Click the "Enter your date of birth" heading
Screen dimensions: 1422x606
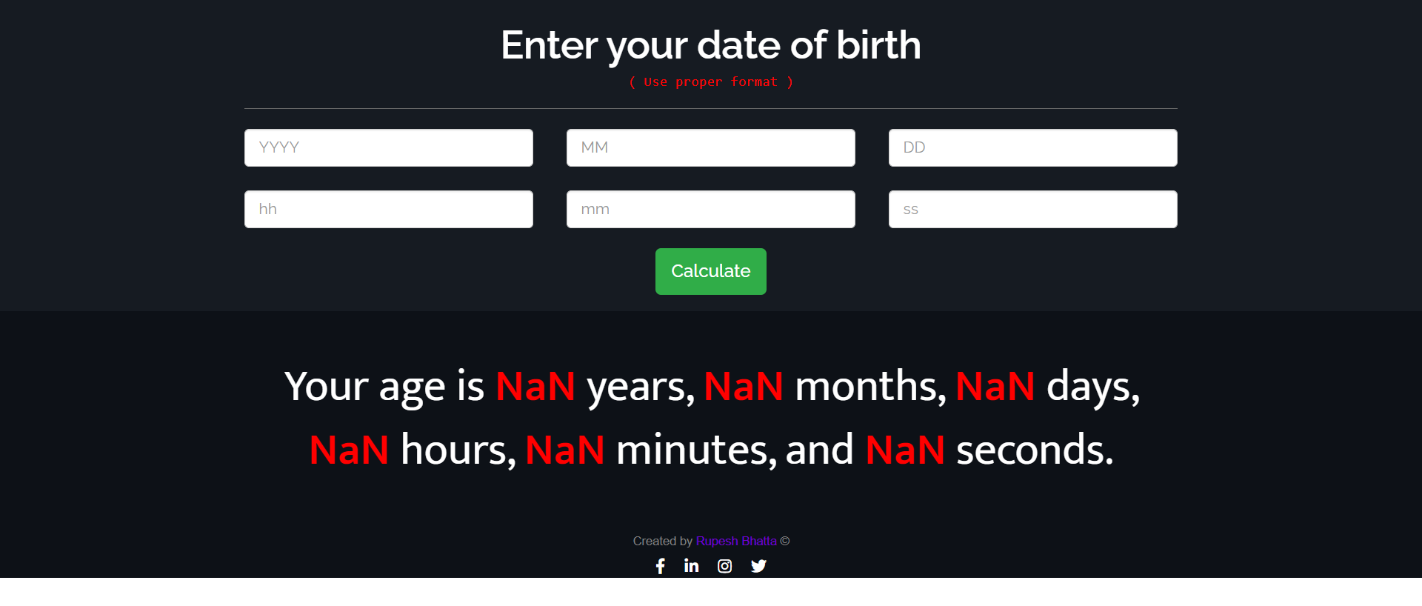pos(711,45)
